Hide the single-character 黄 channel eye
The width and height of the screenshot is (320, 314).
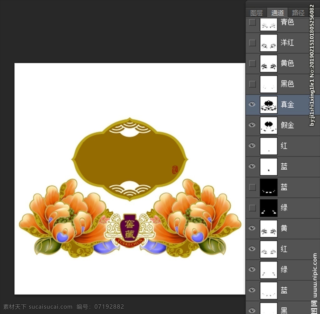point(252,228)
